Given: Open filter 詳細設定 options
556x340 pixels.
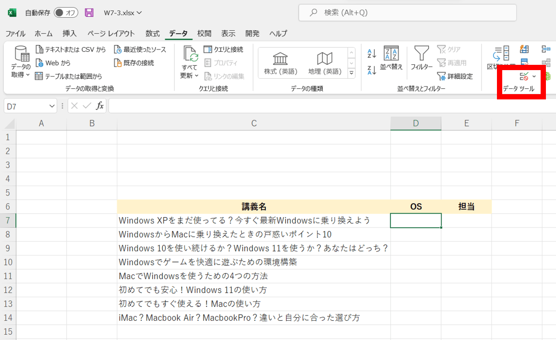Looking at the screenshot, I should tap(455, 76).
